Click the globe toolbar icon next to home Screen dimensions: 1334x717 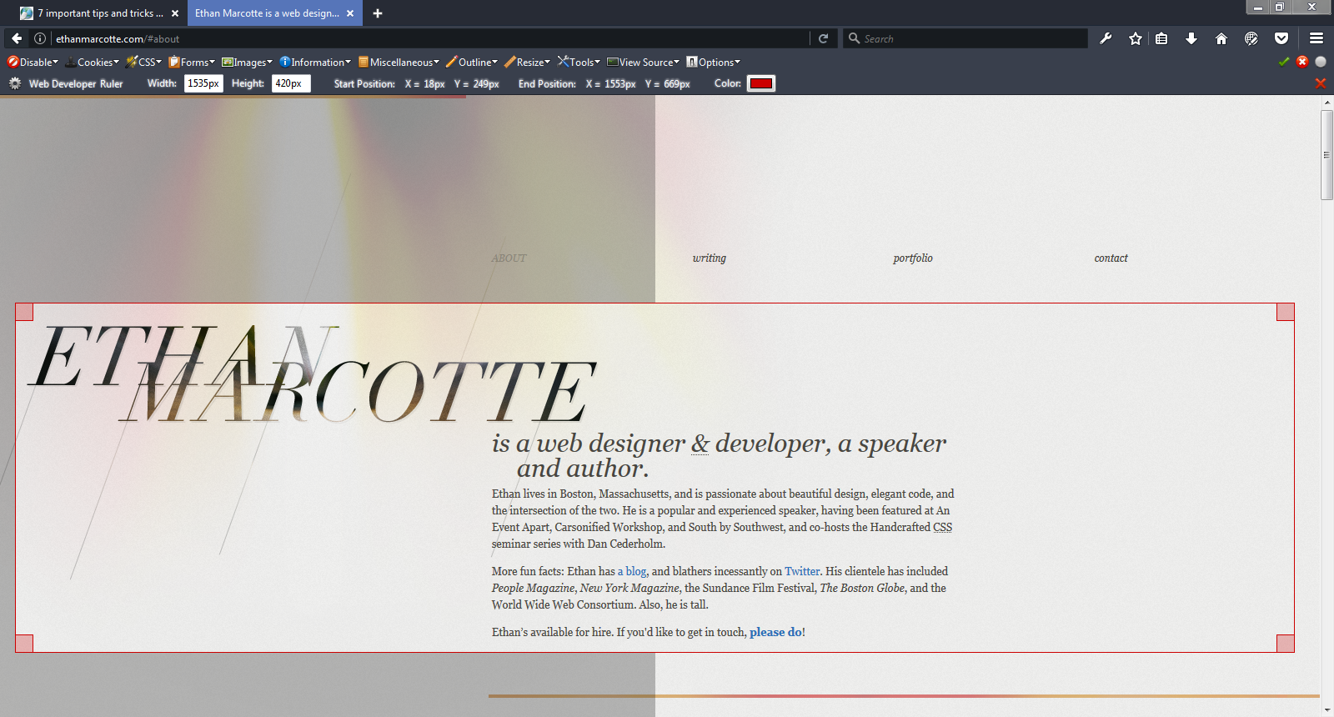(x=1251, y=38)
